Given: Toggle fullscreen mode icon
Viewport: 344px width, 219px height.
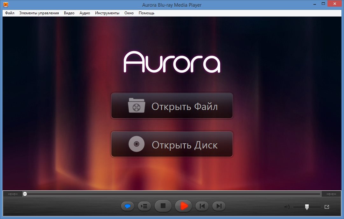Looking at the screenshot, I should (x=326, y=207).
